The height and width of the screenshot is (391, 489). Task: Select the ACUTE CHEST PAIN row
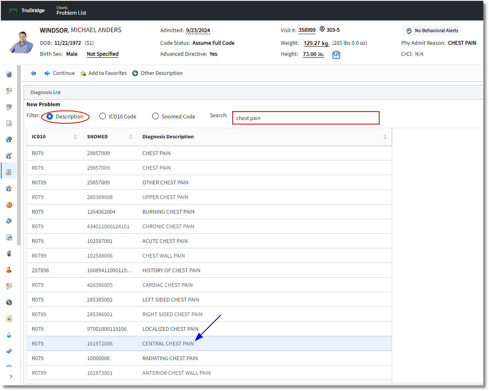click(209, 241)
